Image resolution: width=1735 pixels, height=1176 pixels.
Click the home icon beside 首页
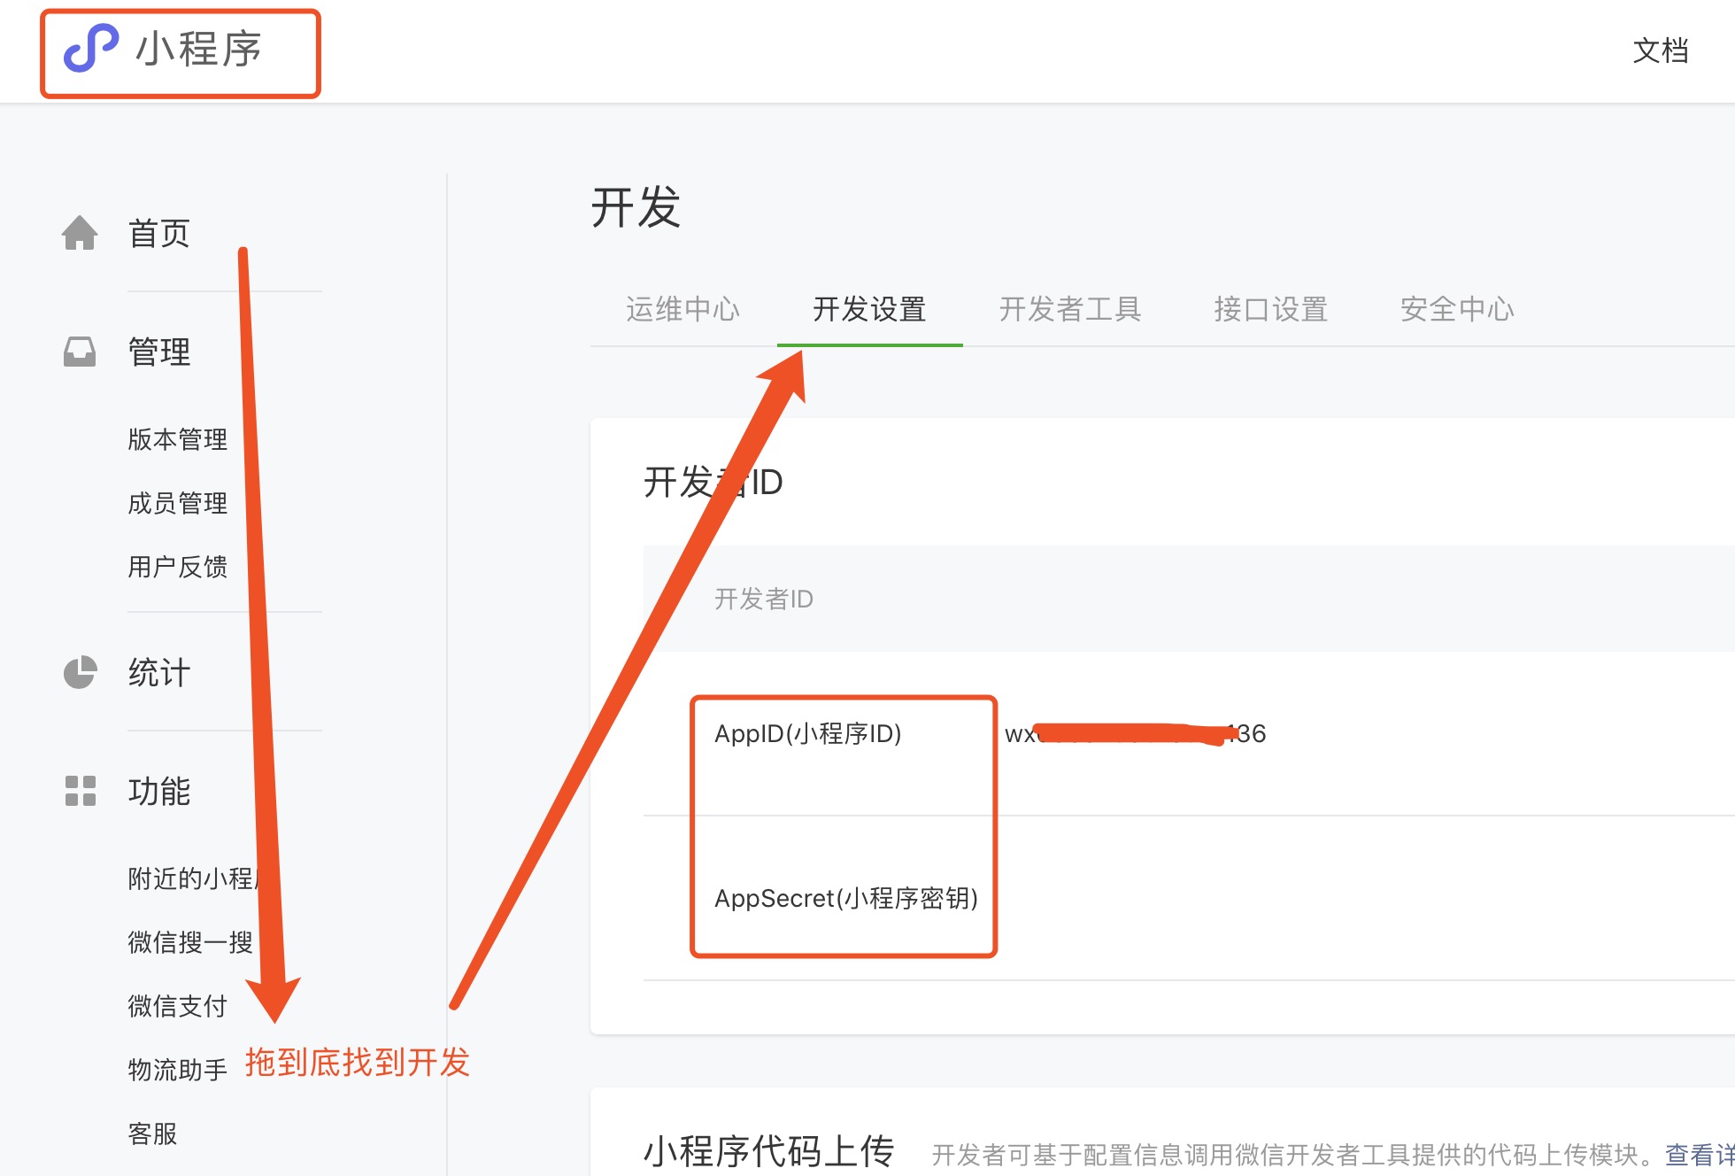(80, 233)
